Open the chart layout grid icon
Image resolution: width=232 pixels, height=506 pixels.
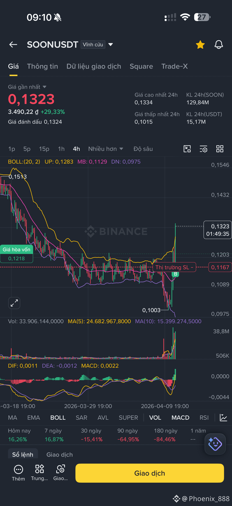(220, 149)
